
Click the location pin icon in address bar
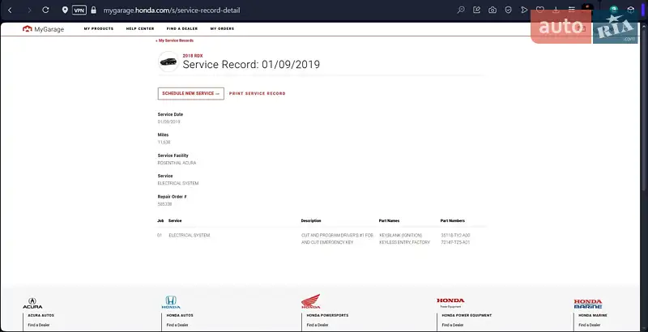coord(65,11)
